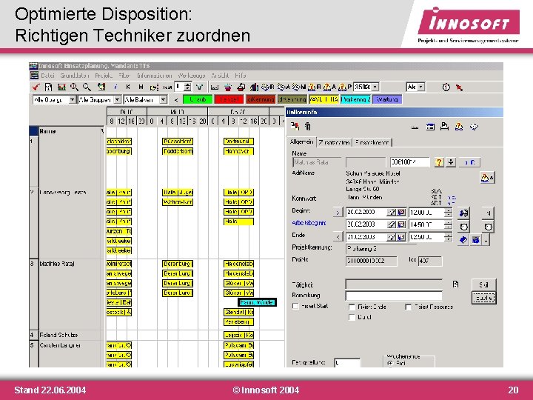The width and height of the screenshot is (533, 400).
Task: Open the Grunddaten menu
Action: (x=75, y=76)
